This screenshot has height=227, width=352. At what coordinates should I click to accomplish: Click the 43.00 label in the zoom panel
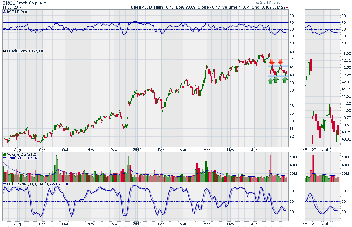point(346,54)
